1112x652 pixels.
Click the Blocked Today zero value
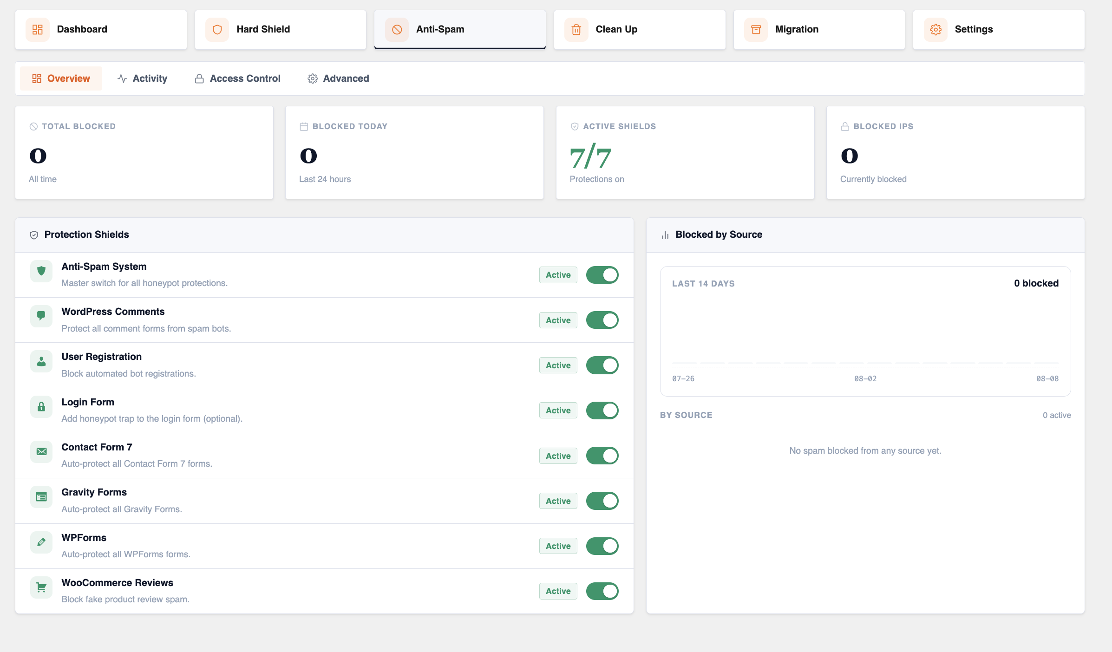point(308,156)
